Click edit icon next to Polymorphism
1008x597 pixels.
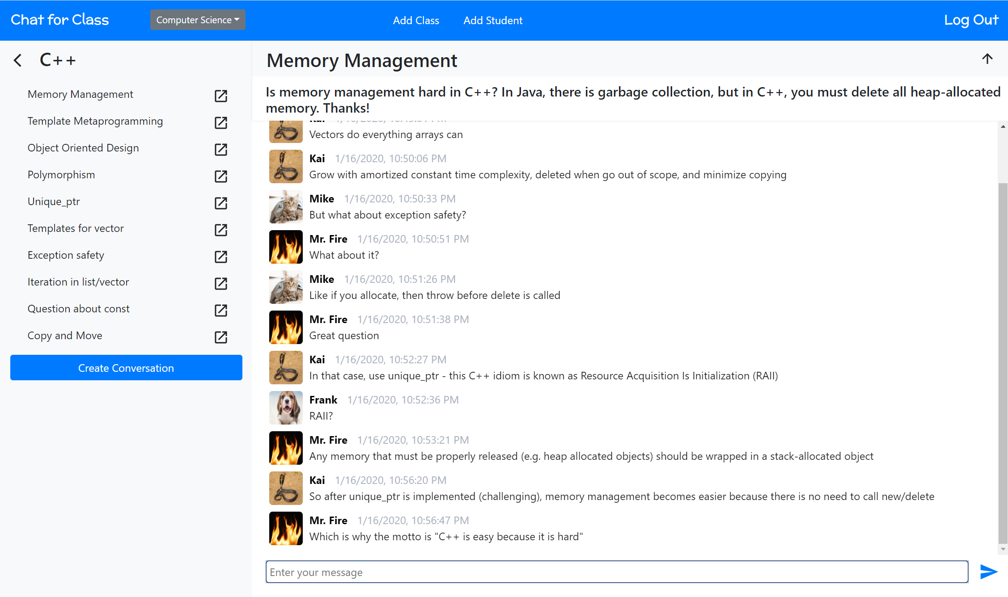tap(221, 176)
